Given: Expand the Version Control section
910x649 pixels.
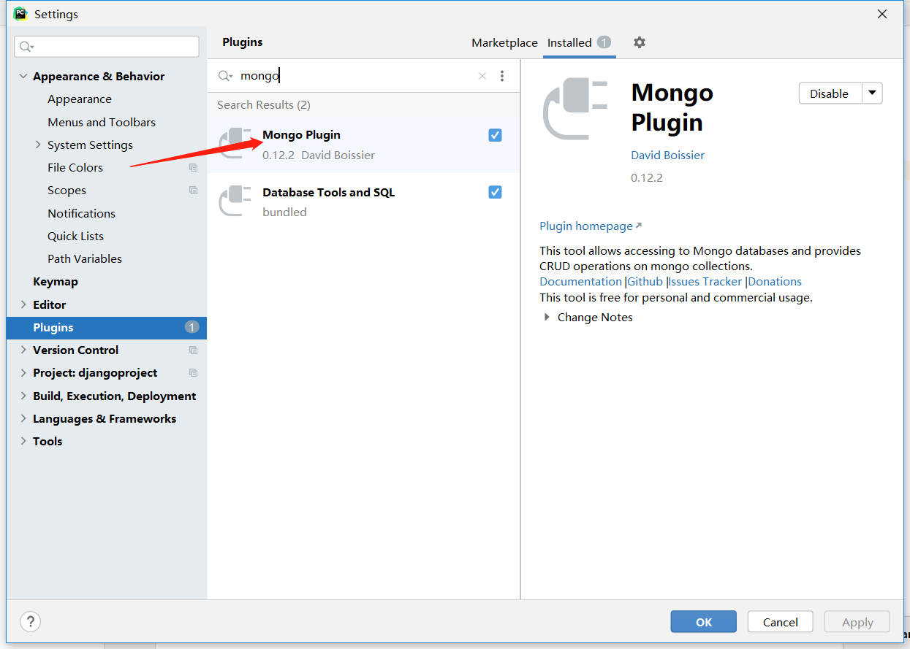Looking at the screenshot, I should (x=23, y=350).
